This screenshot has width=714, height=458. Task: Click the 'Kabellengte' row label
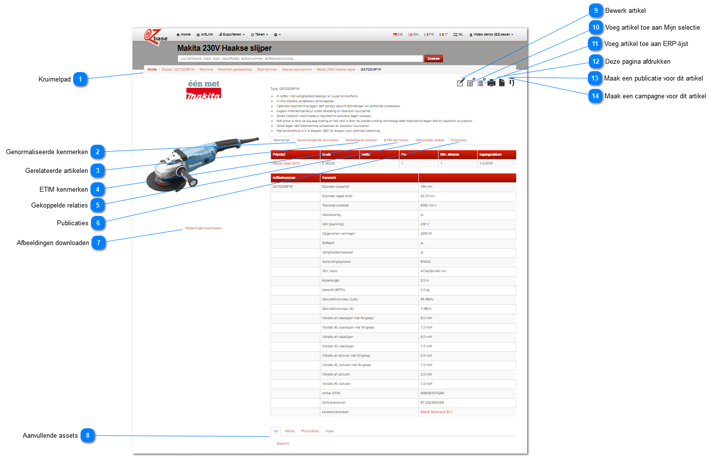(330, 281)
